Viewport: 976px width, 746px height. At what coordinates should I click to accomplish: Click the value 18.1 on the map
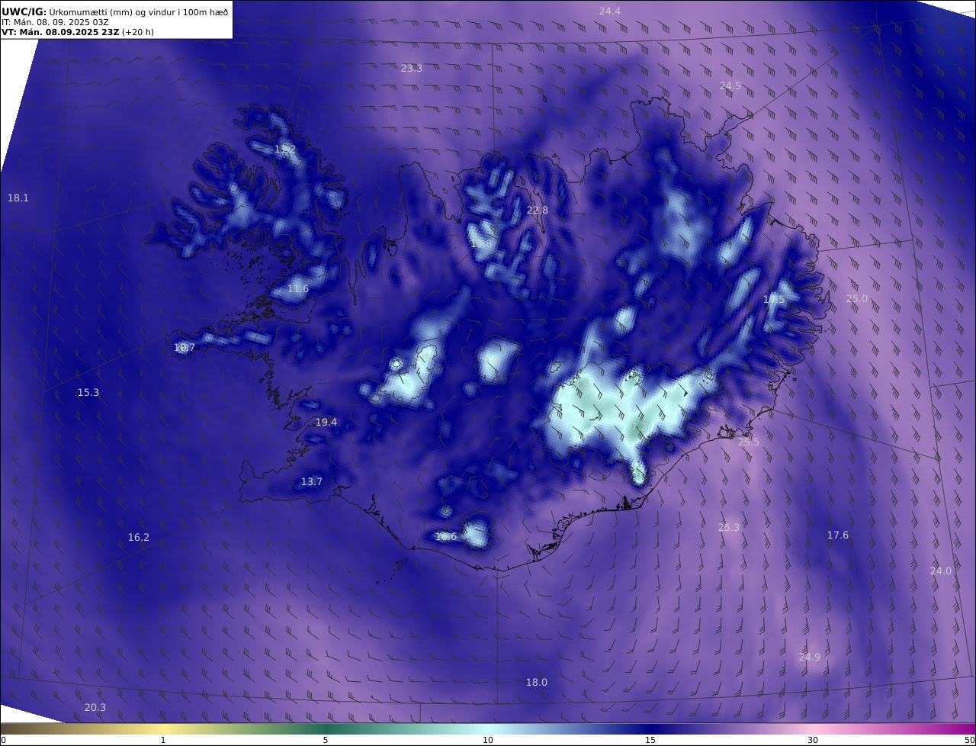18,198
